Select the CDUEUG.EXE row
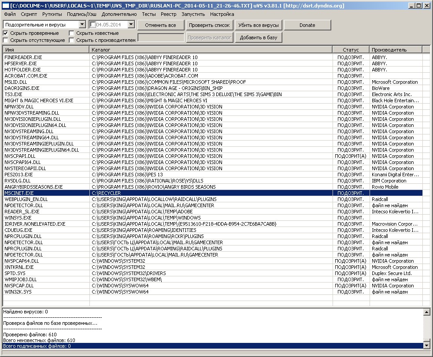The width and height of the screenshot is (433, 357). point(213,230)
